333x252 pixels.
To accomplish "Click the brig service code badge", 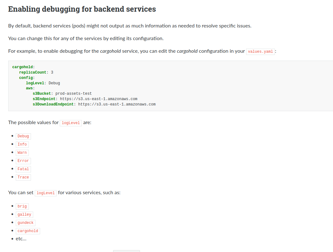I will pyautogui.click(x=22, y=206).
